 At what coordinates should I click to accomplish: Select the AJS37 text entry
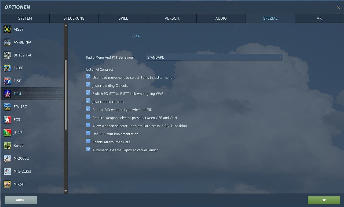pos(19,29)
